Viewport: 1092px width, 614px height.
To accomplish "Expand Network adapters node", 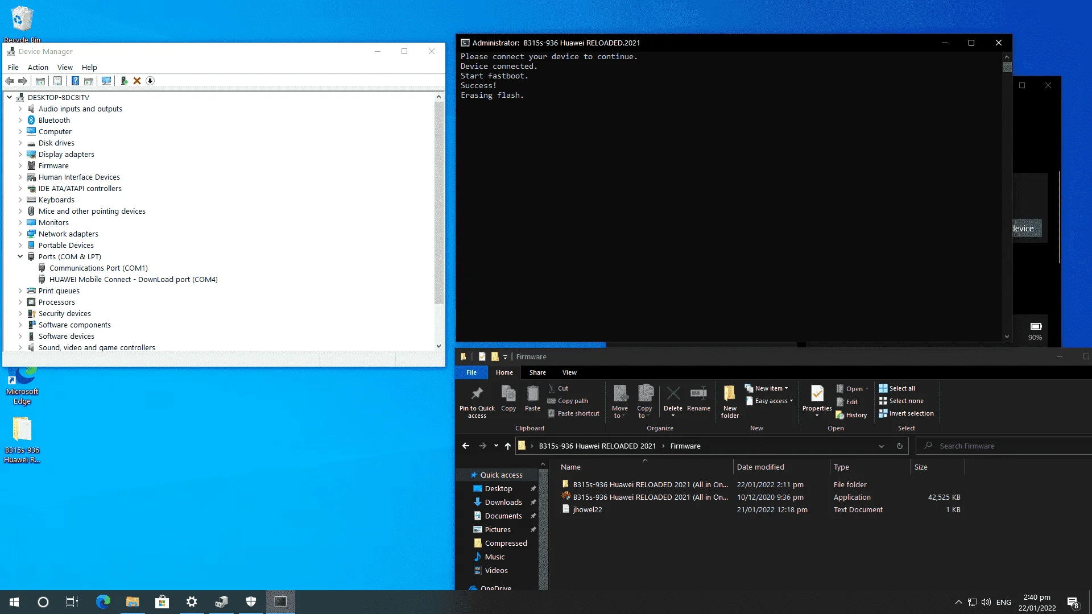I will 20,234.
